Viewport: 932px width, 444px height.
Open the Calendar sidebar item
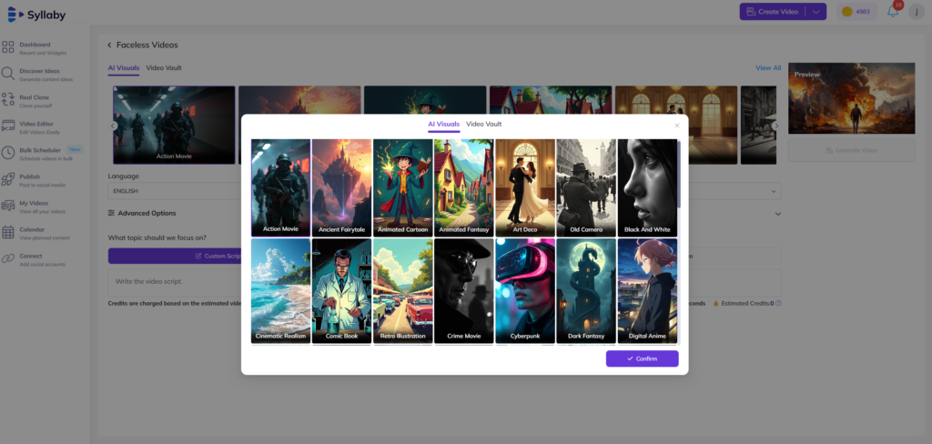32,233
